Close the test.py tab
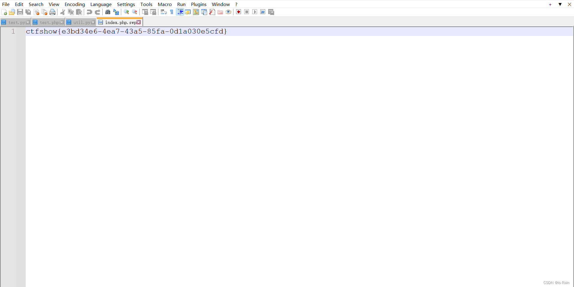Image resolution: width=574 pixels, height=287 pixels. point(28,22)
